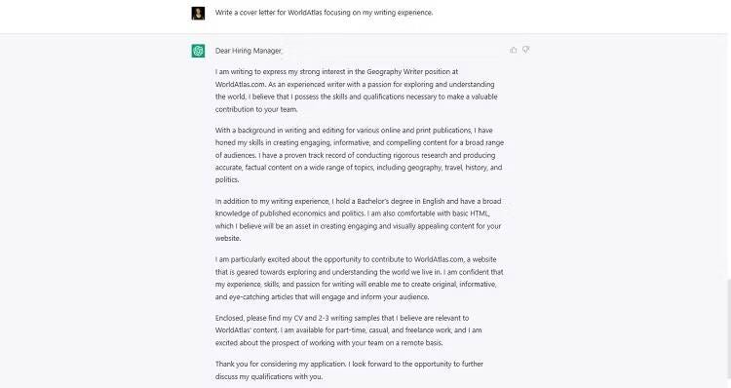The image size is (731, 388).
Task: Click the paragraph starting 'In addition to my writing'
Action: pyautogui.click(x=358, y=219)
